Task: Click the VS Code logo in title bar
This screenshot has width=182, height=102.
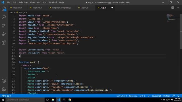Action: tap(3, 2)
